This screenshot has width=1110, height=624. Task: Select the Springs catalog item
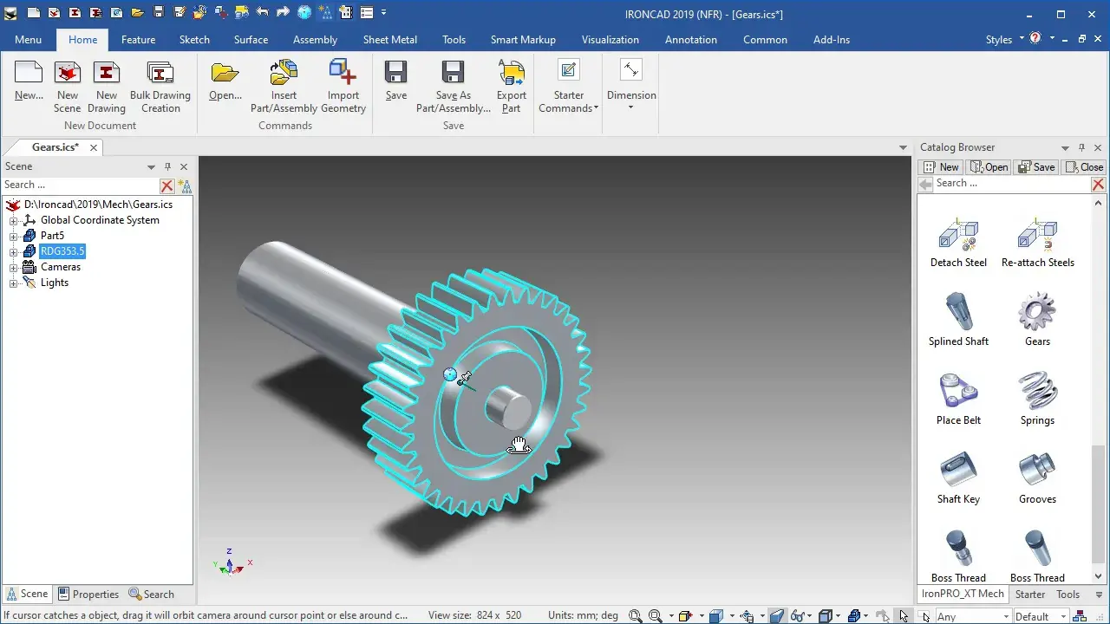point(1037,399)
